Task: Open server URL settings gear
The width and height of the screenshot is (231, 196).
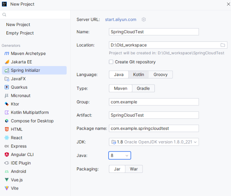Action: (x=144, y=20)
